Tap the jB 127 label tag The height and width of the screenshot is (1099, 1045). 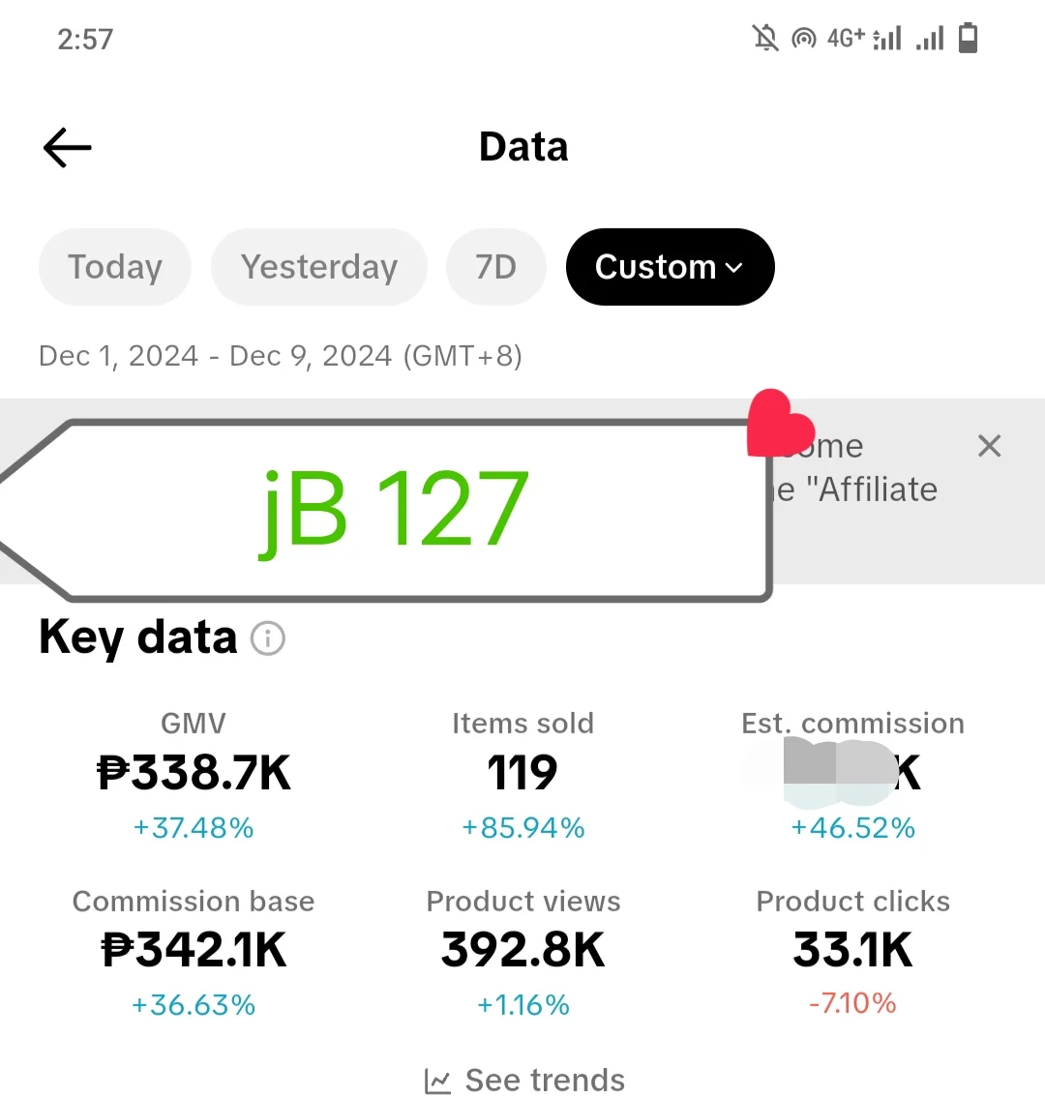click(385, 510)
